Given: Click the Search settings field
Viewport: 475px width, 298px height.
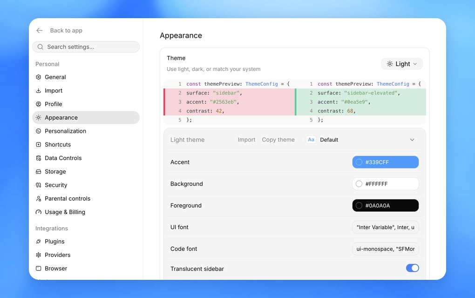Looking at the screenshot, I should 86,47.
